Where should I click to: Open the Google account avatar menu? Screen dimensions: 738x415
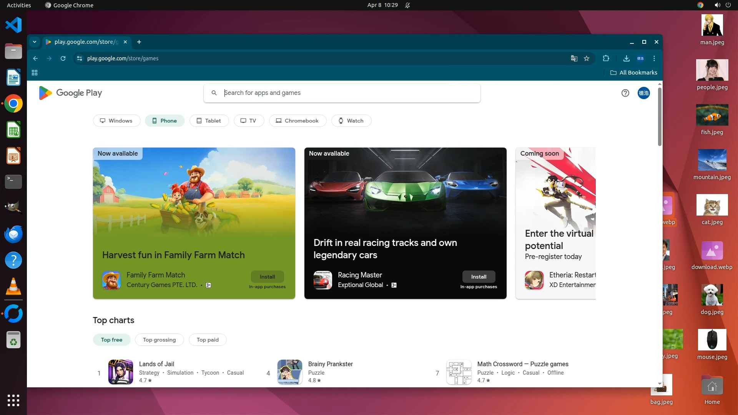point(644,93)
